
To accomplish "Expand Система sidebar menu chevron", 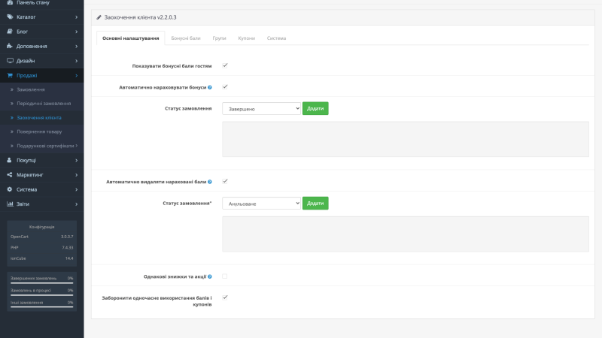I will (x=77, y=189).
